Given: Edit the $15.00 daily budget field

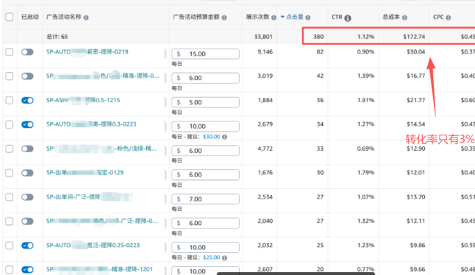Looking at the screenshot, I should (x=206, y=54).
